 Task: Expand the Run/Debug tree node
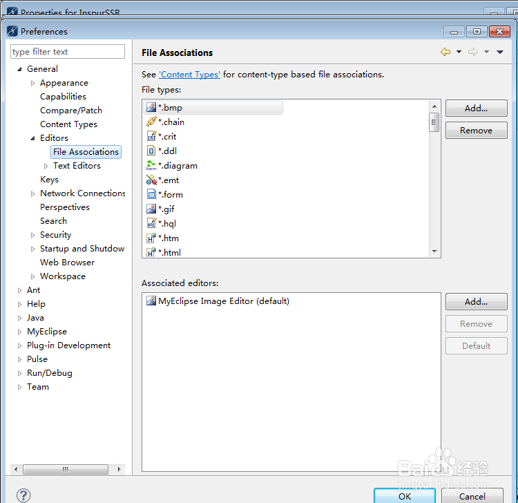point(19,373)
